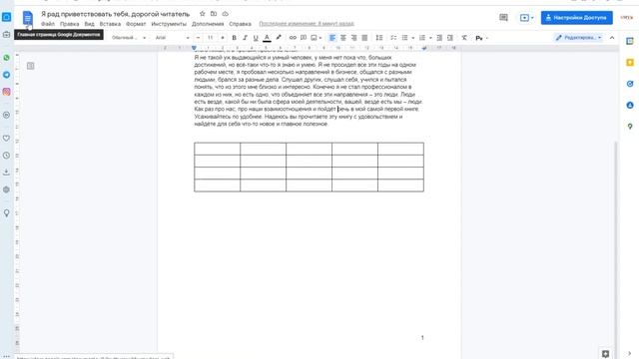Viewport: 639px width, 359px height.
Task: Open the highlight color marker
Action: [279, 38]
